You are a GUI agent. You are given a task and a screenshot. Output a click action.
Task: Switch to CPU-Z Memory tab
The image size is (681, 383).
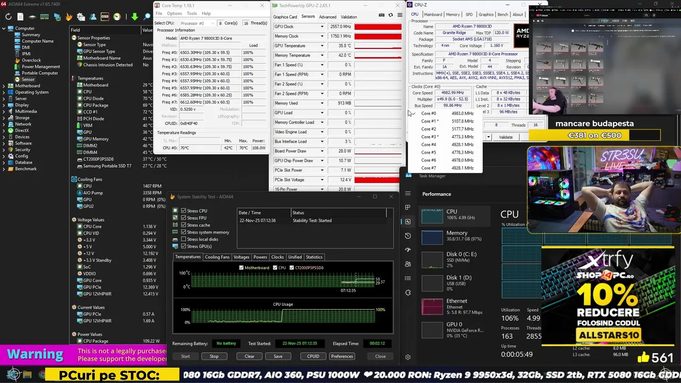pyautogui.click(x=453, y=14)
